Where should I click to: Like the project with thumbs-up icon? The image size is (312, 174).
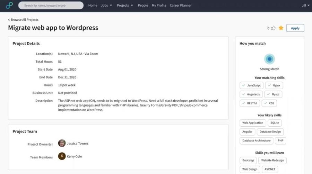(x=273, y=28)
